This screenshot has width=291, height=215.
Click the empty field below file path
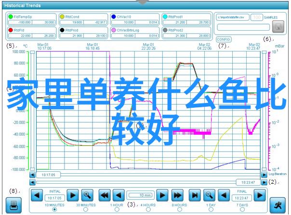243,27
